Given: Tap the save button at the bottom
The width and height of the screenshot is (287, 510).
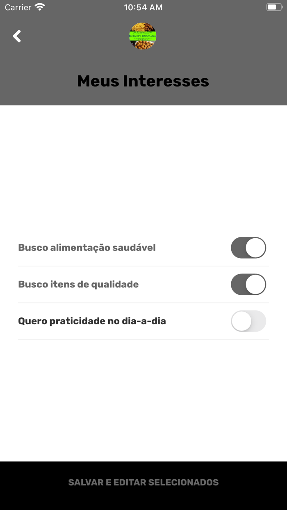Looking at the screenshot, I should click(x=143, y=482).
